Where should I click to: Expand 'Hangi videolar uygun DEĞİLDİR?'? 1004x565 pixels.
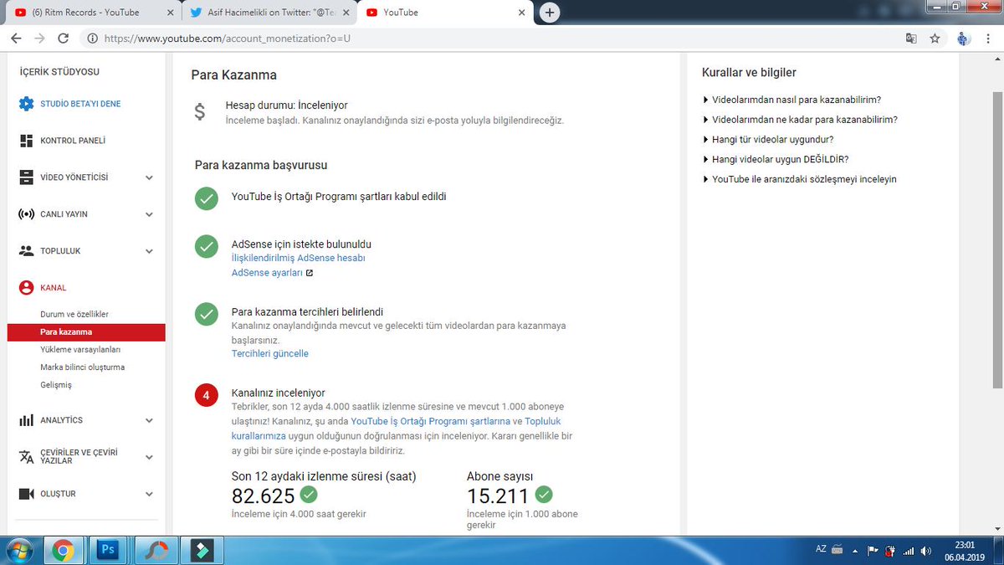point(776,159)
